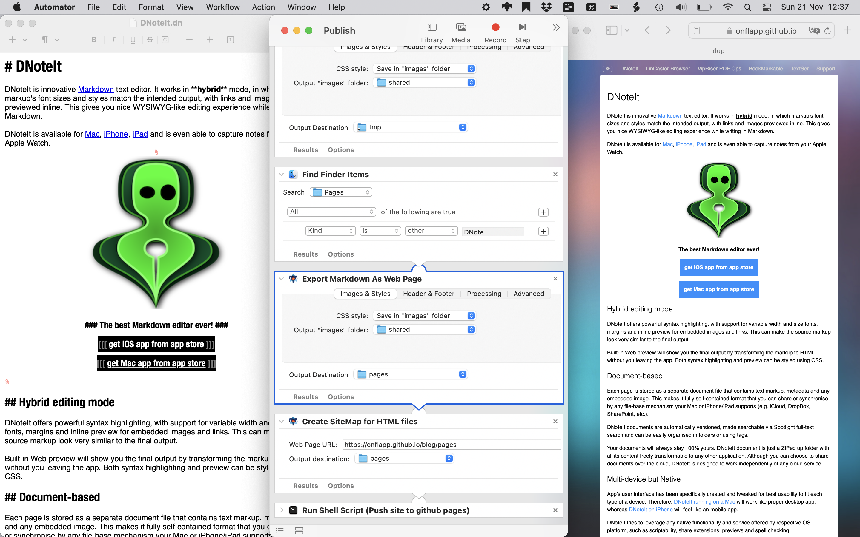The height and width of the screenshot is (537, 860).
Task: Toggle strikethrough formatting in DNoteIt.dn toolbar
Action: 150,40
